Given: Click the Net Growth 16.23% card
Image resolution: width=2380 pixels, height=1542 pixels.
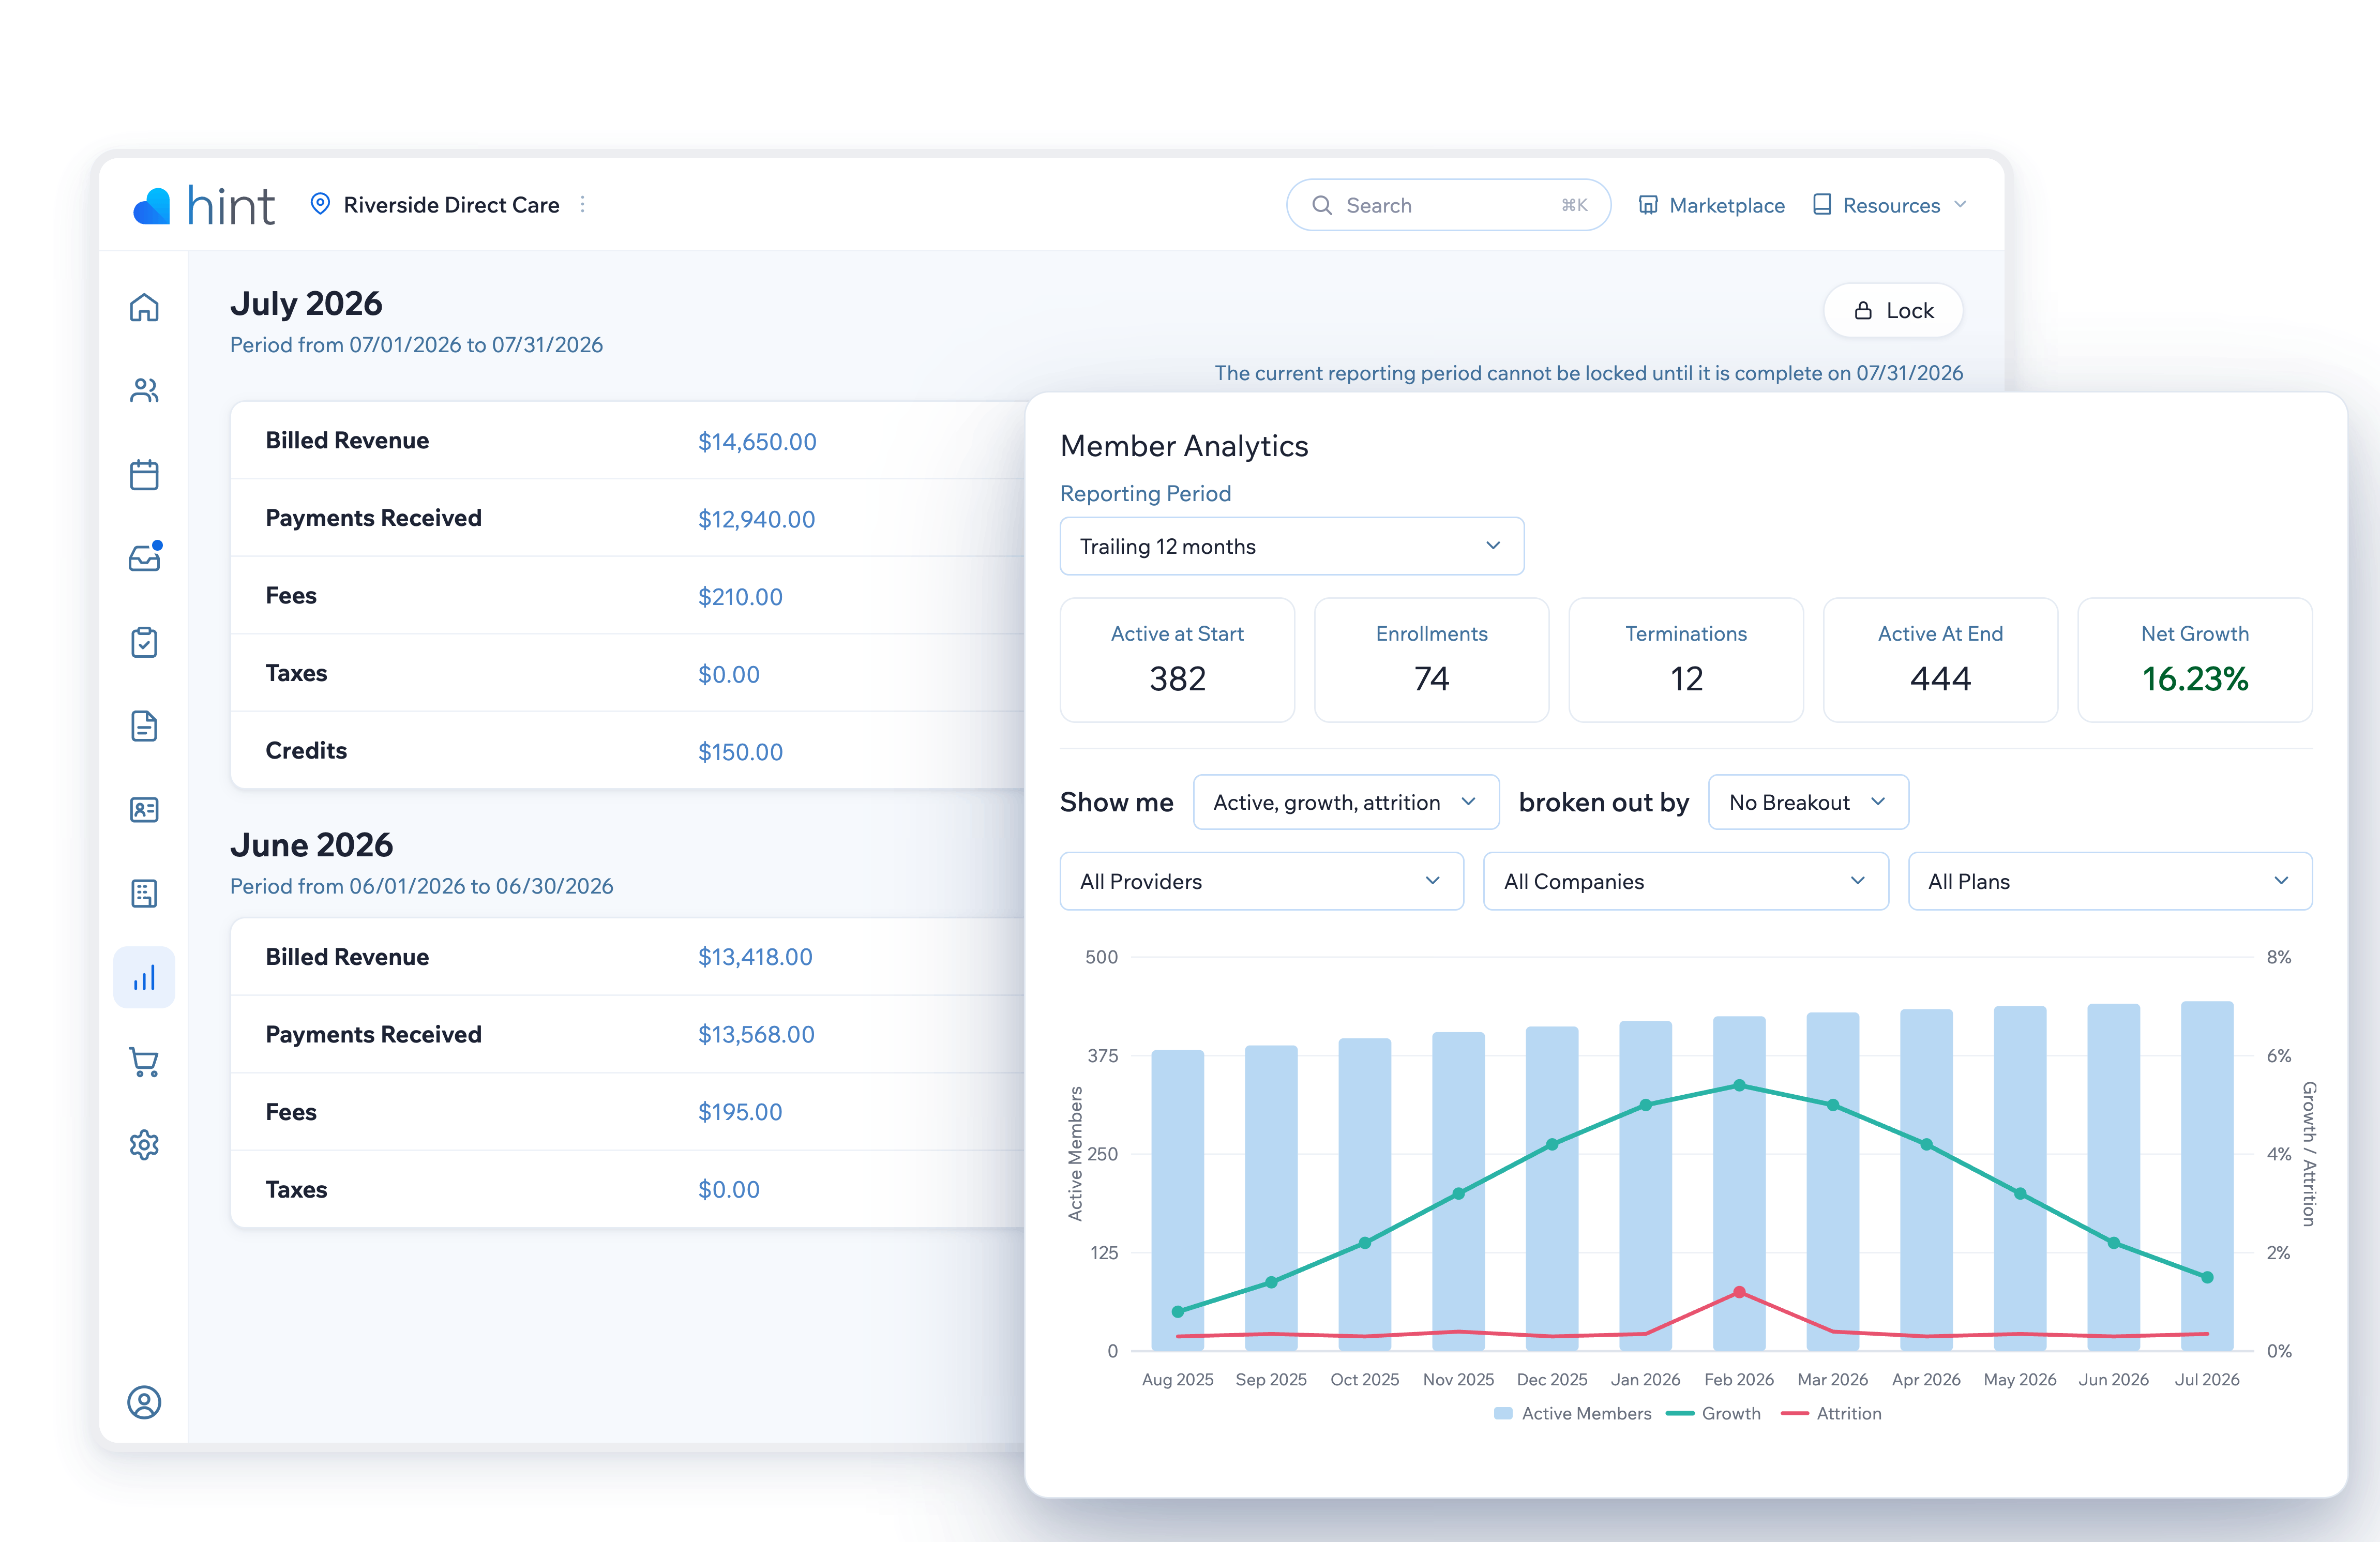Looking at the screenshot, I should pos(2195,660).
